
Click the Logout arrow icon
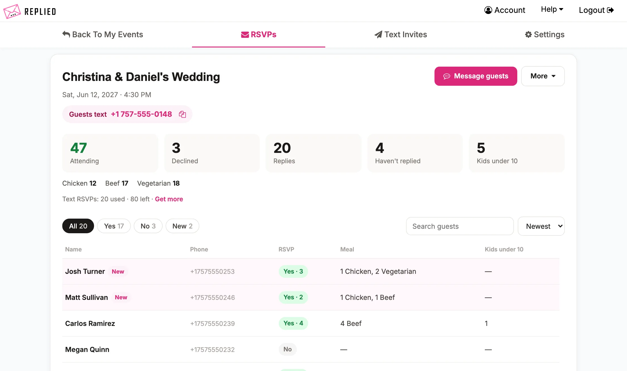pos(610,10)
